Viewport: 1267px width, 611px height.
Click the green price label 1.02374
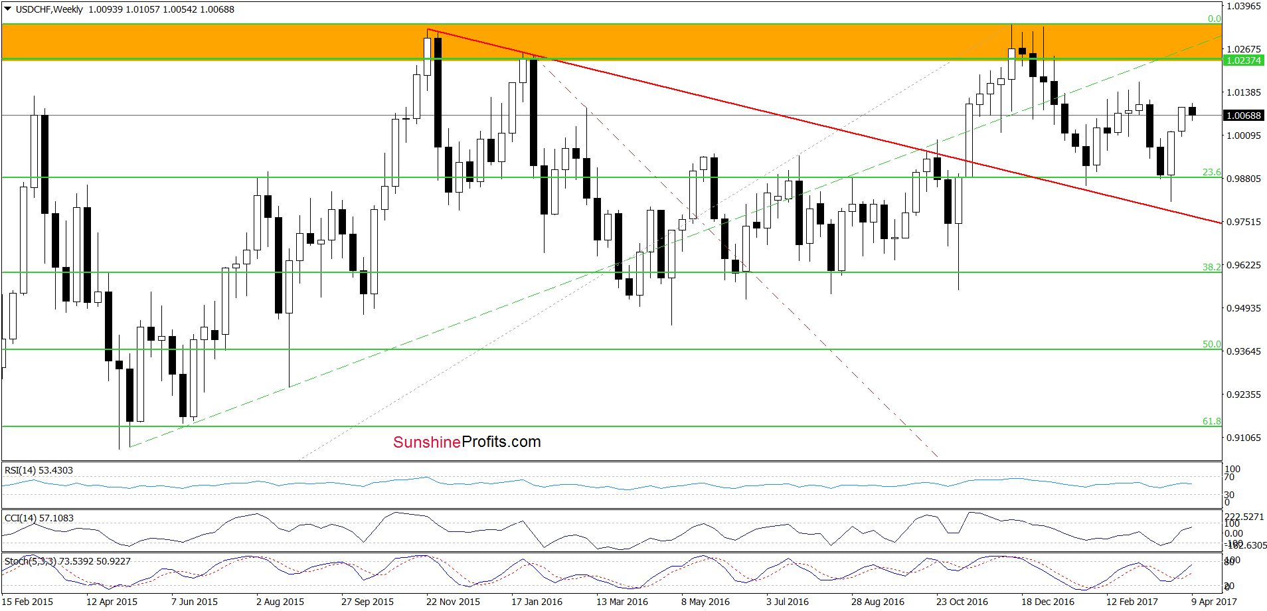[x=1243, y=60]
